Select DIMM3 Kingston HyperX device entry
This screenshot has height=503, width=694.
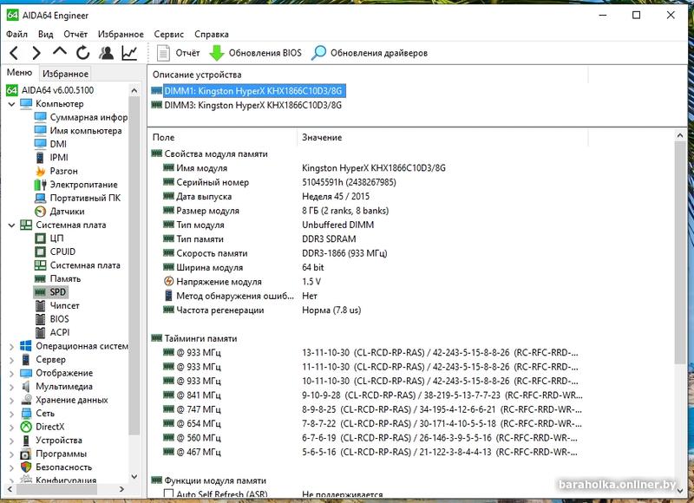click(x=252, y=105)
